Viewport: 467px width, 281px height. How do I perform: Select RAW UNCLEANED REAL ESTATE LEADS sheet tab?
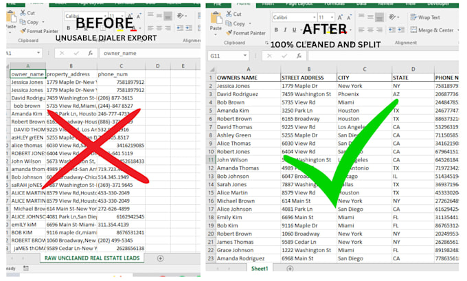(92, 258)
